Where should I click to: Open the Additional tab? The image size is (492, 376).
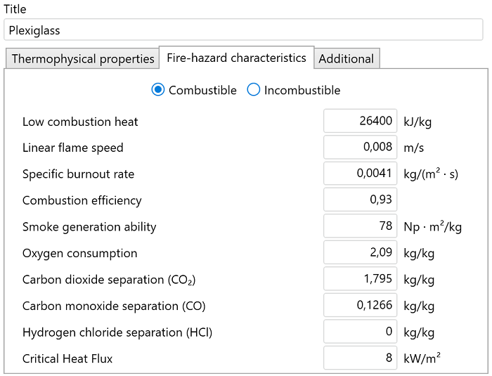(346, 59)
